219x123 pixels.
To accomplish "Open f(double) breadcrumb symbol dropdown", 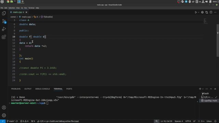I will point(47,17).
